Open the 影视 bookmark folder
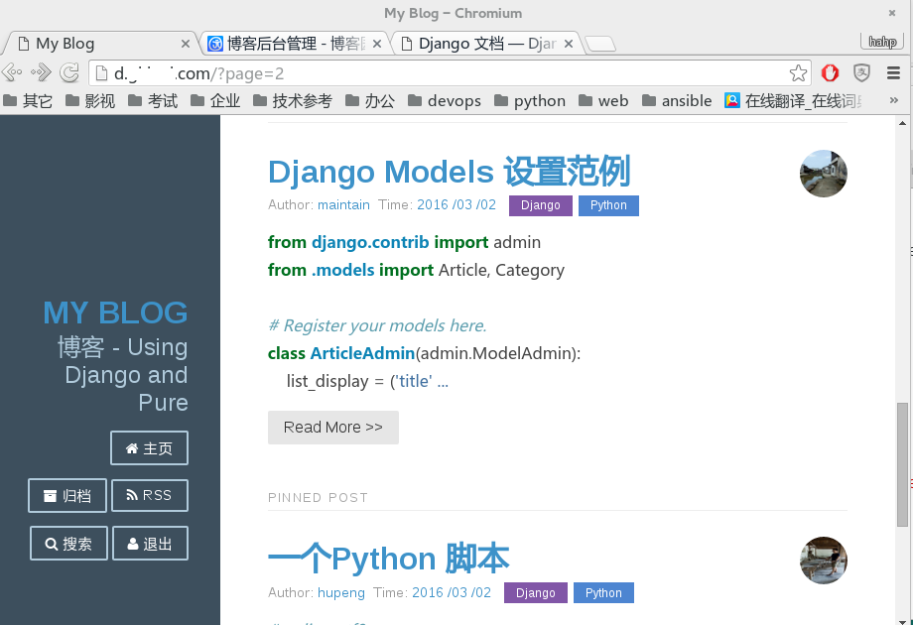Viewport: 913px width, 625px height. [x=90, y=100]
